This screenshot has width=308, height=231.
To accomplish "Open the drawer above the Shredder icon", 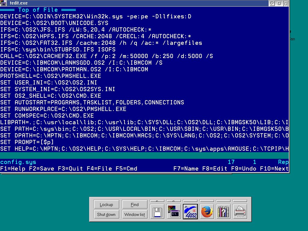I will click(240, 201).
